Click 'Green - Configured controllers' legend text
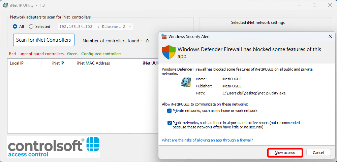 (94, 54)
